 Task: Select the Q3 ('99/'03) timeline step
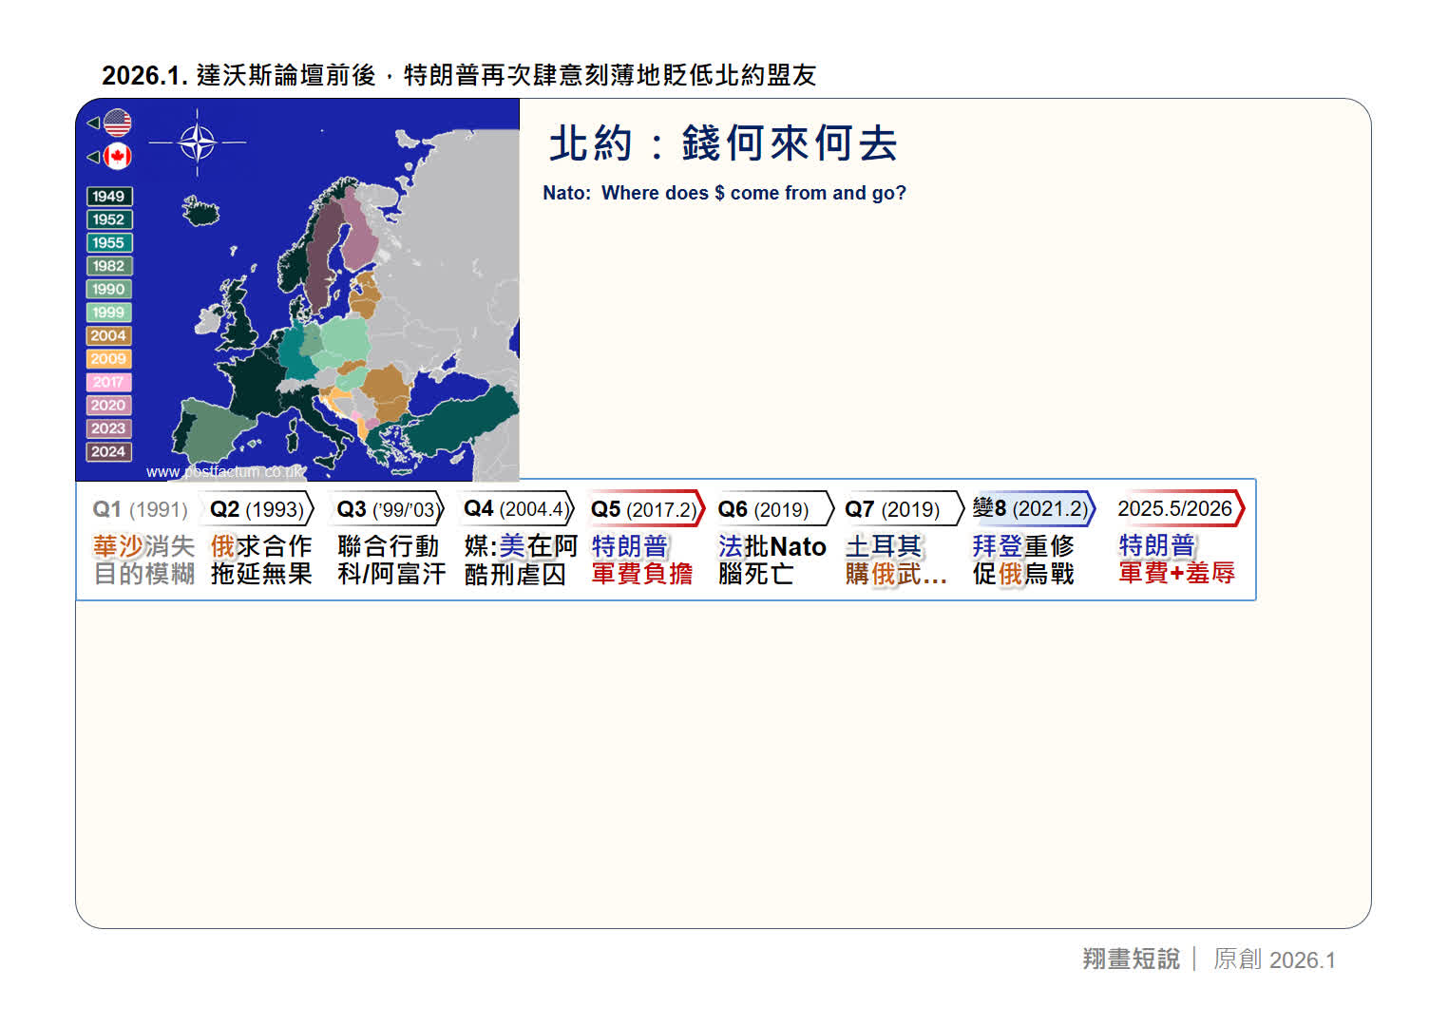click(x=387, y=510)
